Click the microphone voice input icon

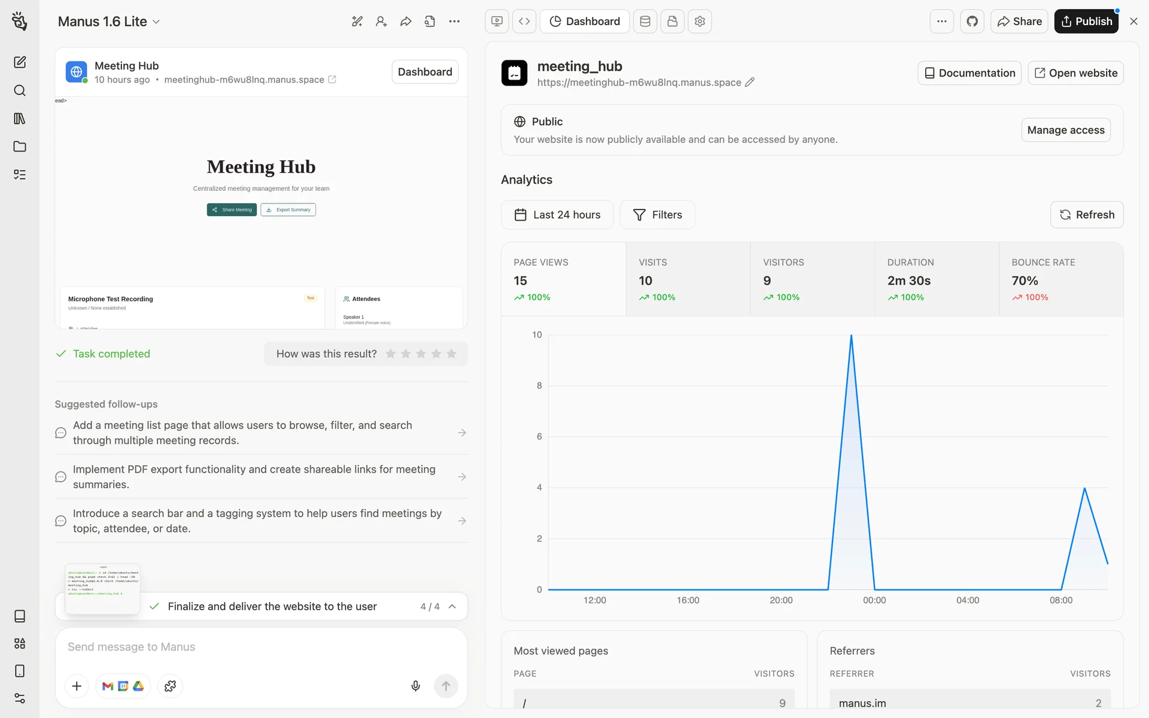coord(415,686)
